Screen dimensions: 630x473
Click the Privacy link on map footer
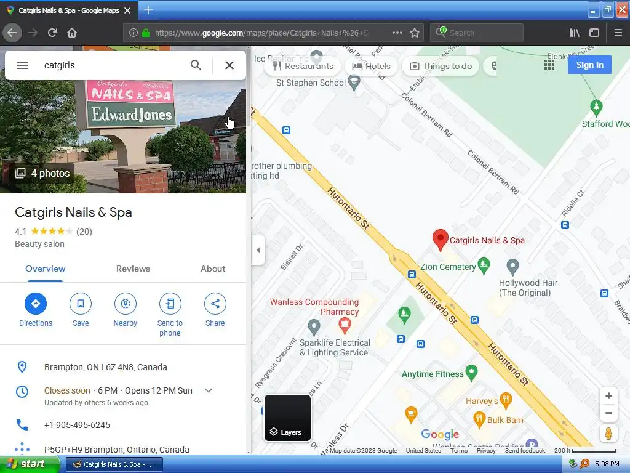pyautogui.click(x=486, y=450)
